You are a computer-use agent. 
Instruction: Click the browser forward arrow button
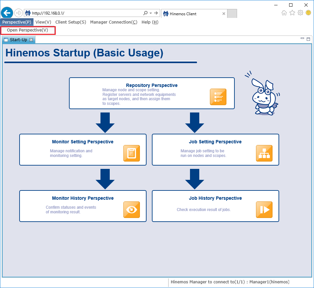point(19,13)
